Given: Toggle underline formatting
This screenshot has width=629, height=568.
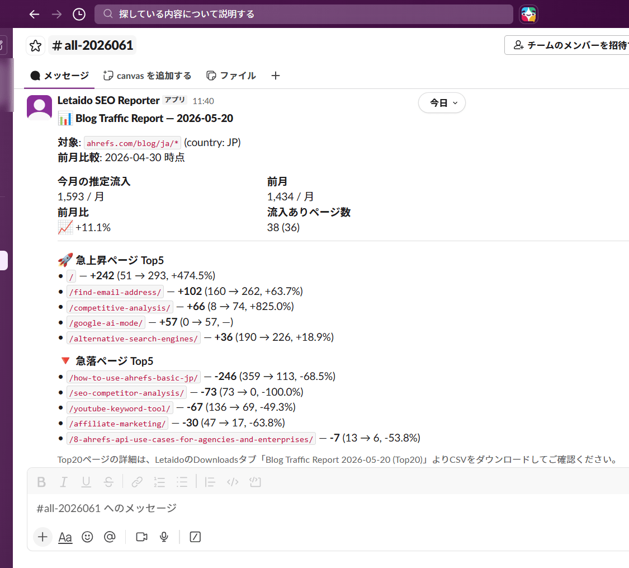Looking at the screenshot, I should pos(86,482).
